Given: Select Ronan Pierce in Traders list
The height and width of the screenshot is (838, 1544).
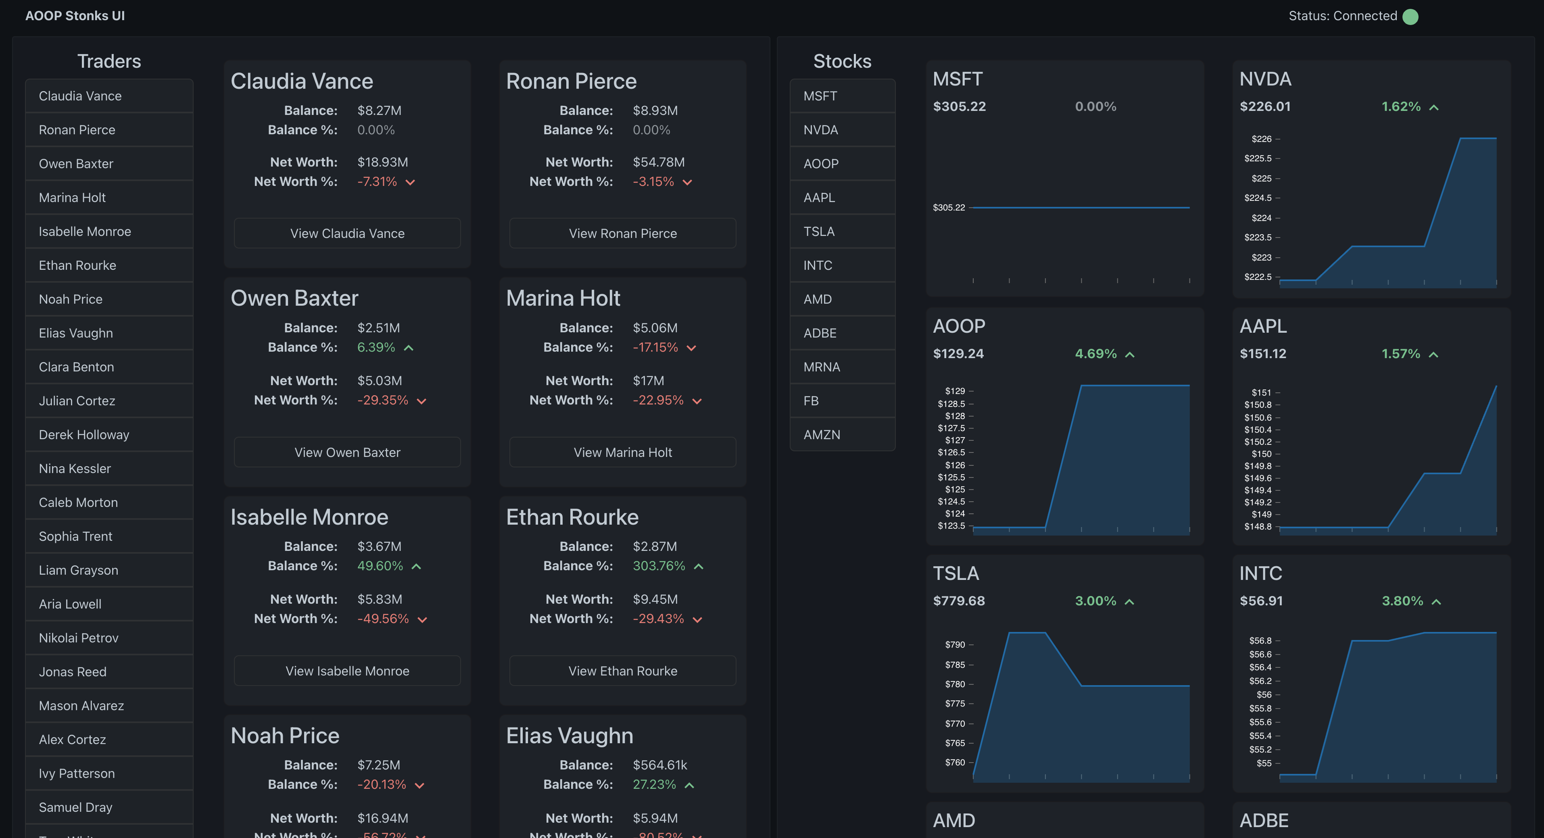Looking at the screenshot, I should pos(109,130).
